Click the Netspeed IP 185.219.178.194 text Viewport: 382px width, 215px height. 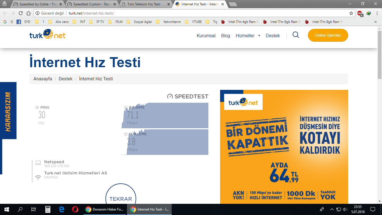pos(57,166)
